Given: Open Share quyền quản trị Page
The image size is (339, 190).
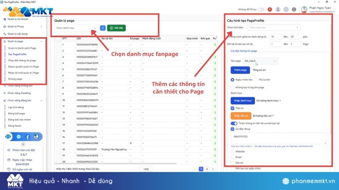Looking at the screenshot, I should (24, 67).
